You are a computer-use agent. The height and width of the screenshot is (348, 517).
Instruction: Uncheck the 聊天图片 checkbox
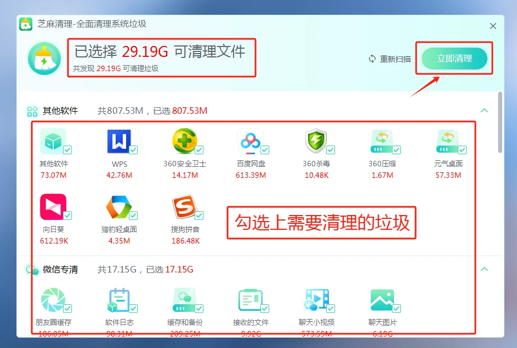[396, 309]
